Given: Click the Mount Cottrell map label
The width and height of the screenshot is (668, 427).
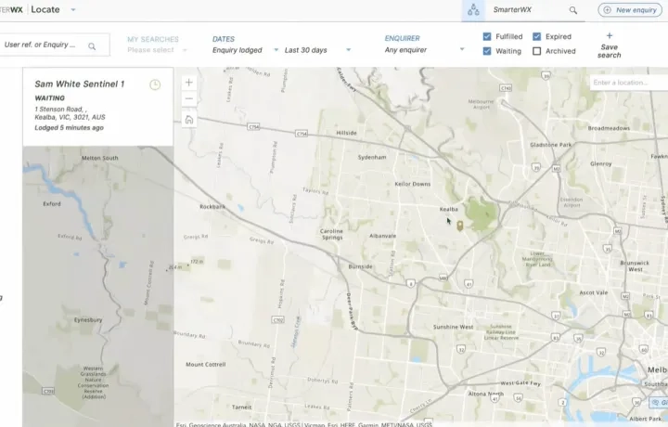Looking at the screenshot, I should [206, 365].
